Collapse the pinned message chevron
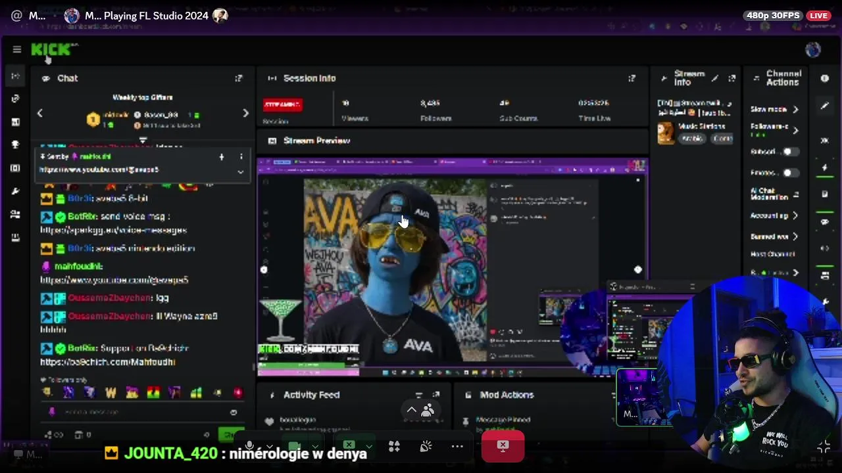This screenshot has width=842, height=473. pos(240,172)
